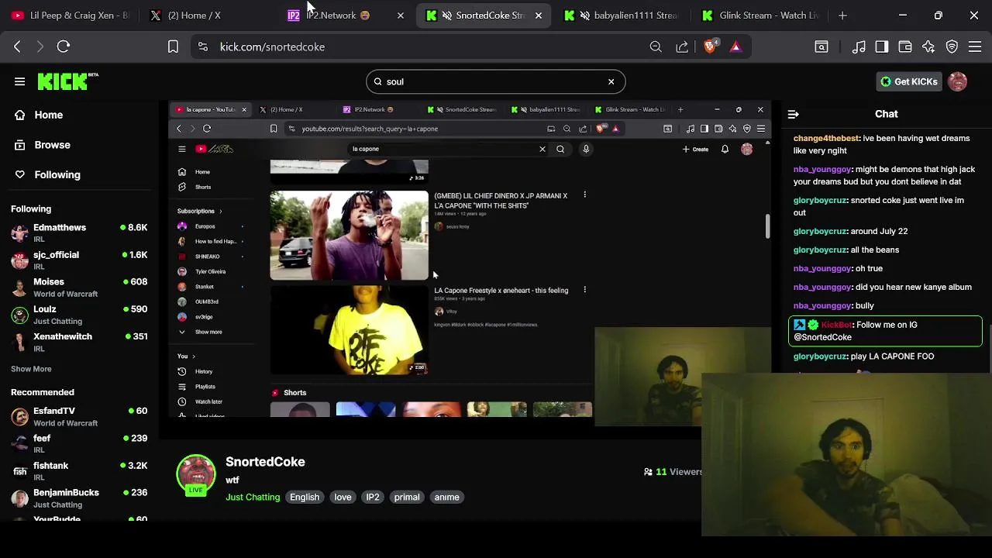Open the Just Chatting category link
Image resolution: width=992 pixels, height=558 pixels.
click(253, 497)
